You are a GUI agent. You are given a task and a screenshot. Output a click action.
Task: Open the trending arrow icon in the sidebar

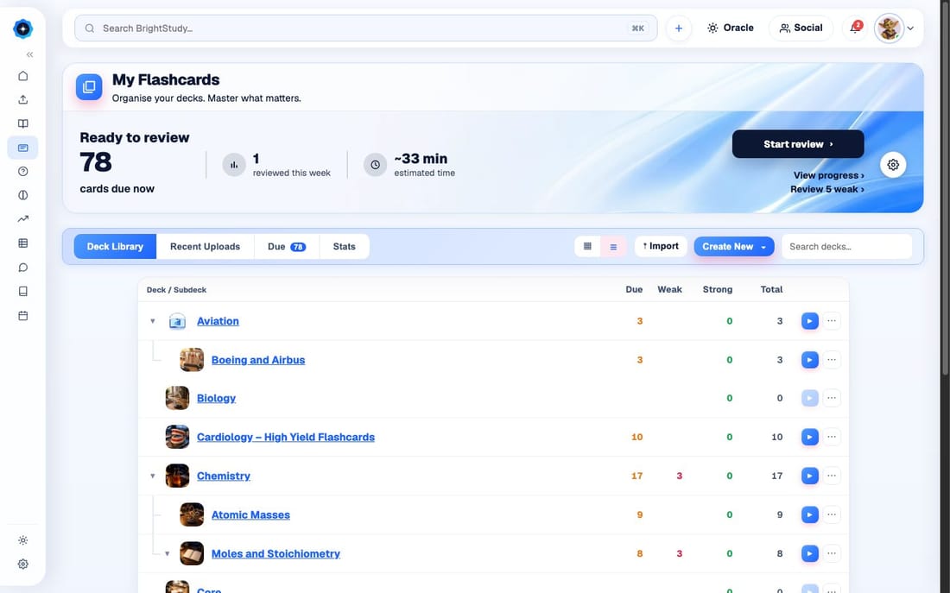click(23, 219)
